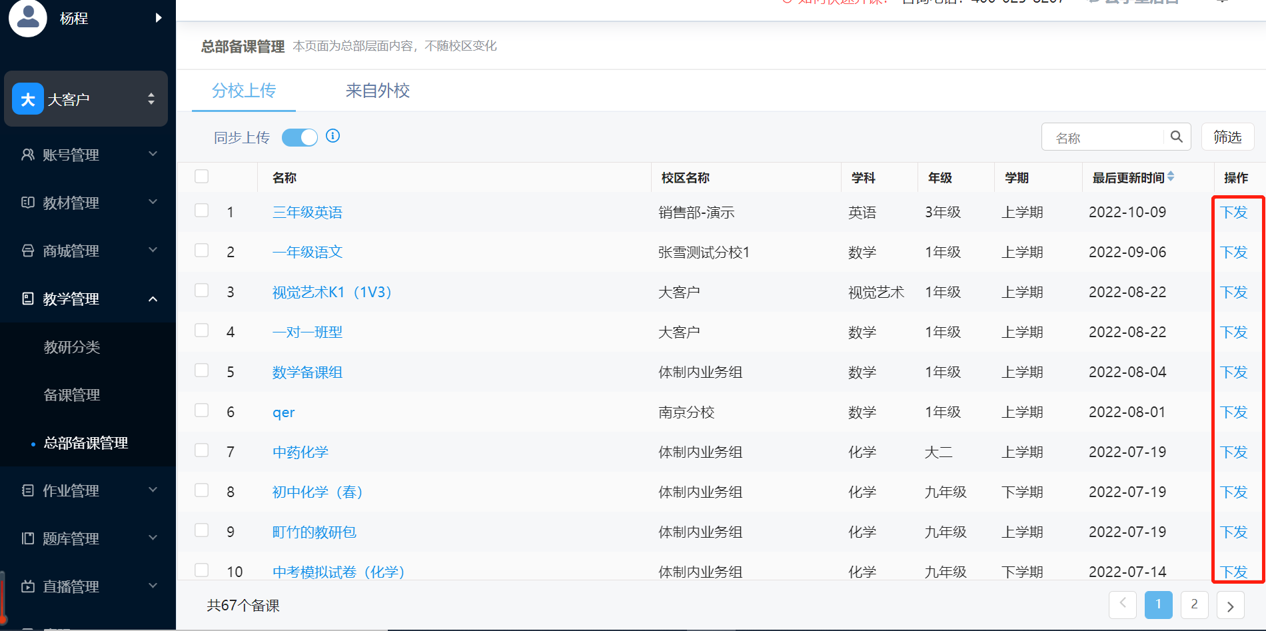
Task: Expand the 题库管理 menu chevron
Action: pos(153,538)
